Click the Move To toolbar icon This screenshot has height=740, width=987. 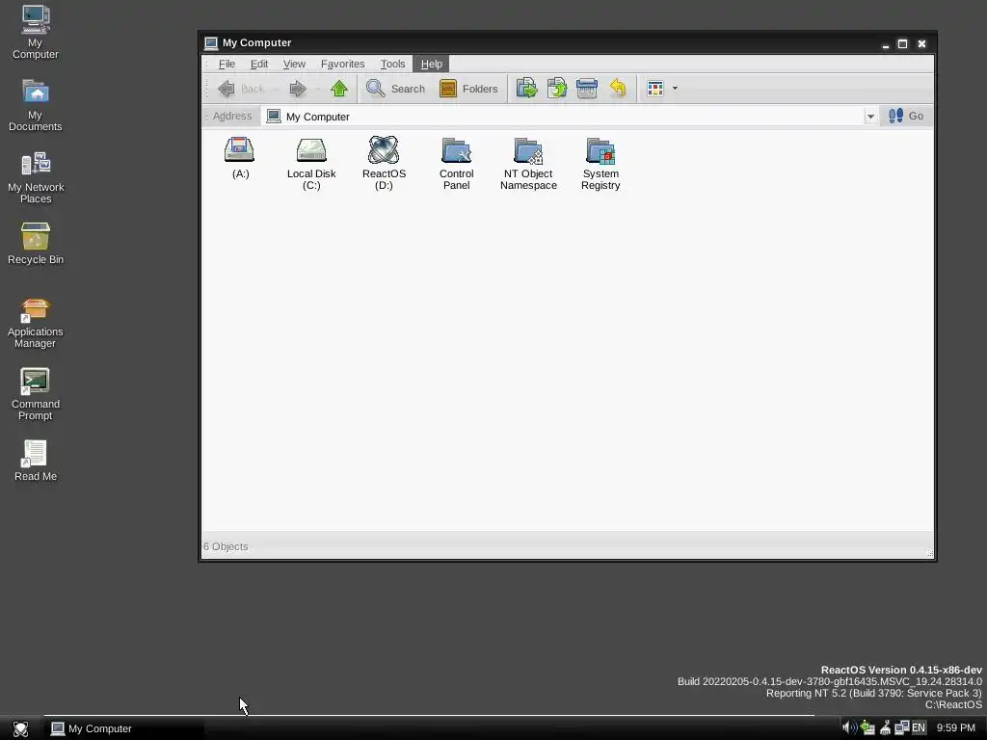point(526,89)
